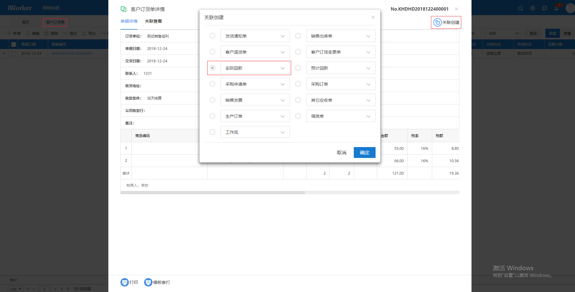Expand the 采购申请单 dropdown
Screen dimensions: 575x292
(x=255, y=84)
